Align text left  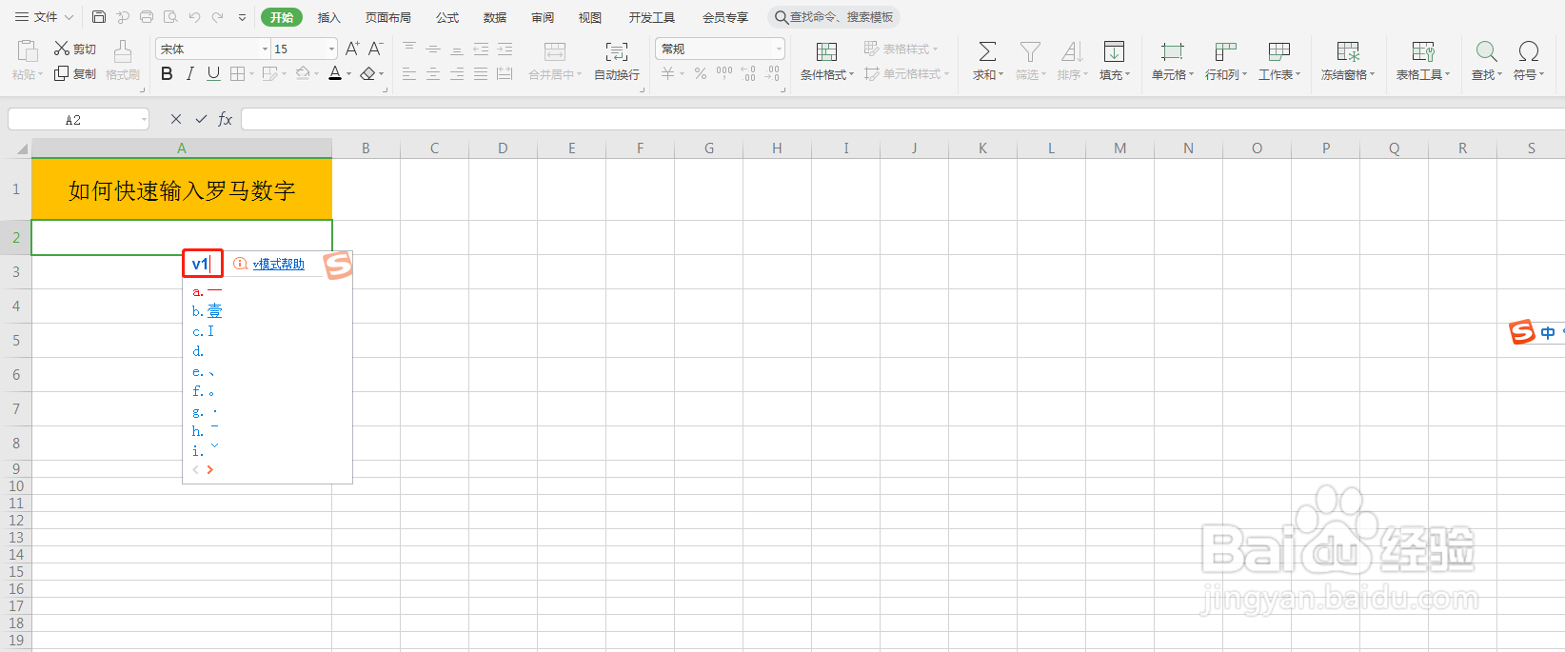(409, 73)
